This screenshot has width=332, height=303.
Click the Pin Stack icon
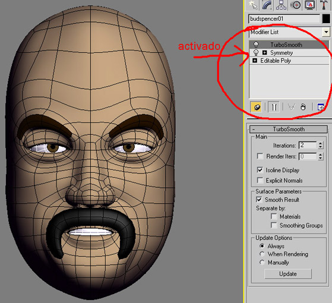(x=257, y=107)
